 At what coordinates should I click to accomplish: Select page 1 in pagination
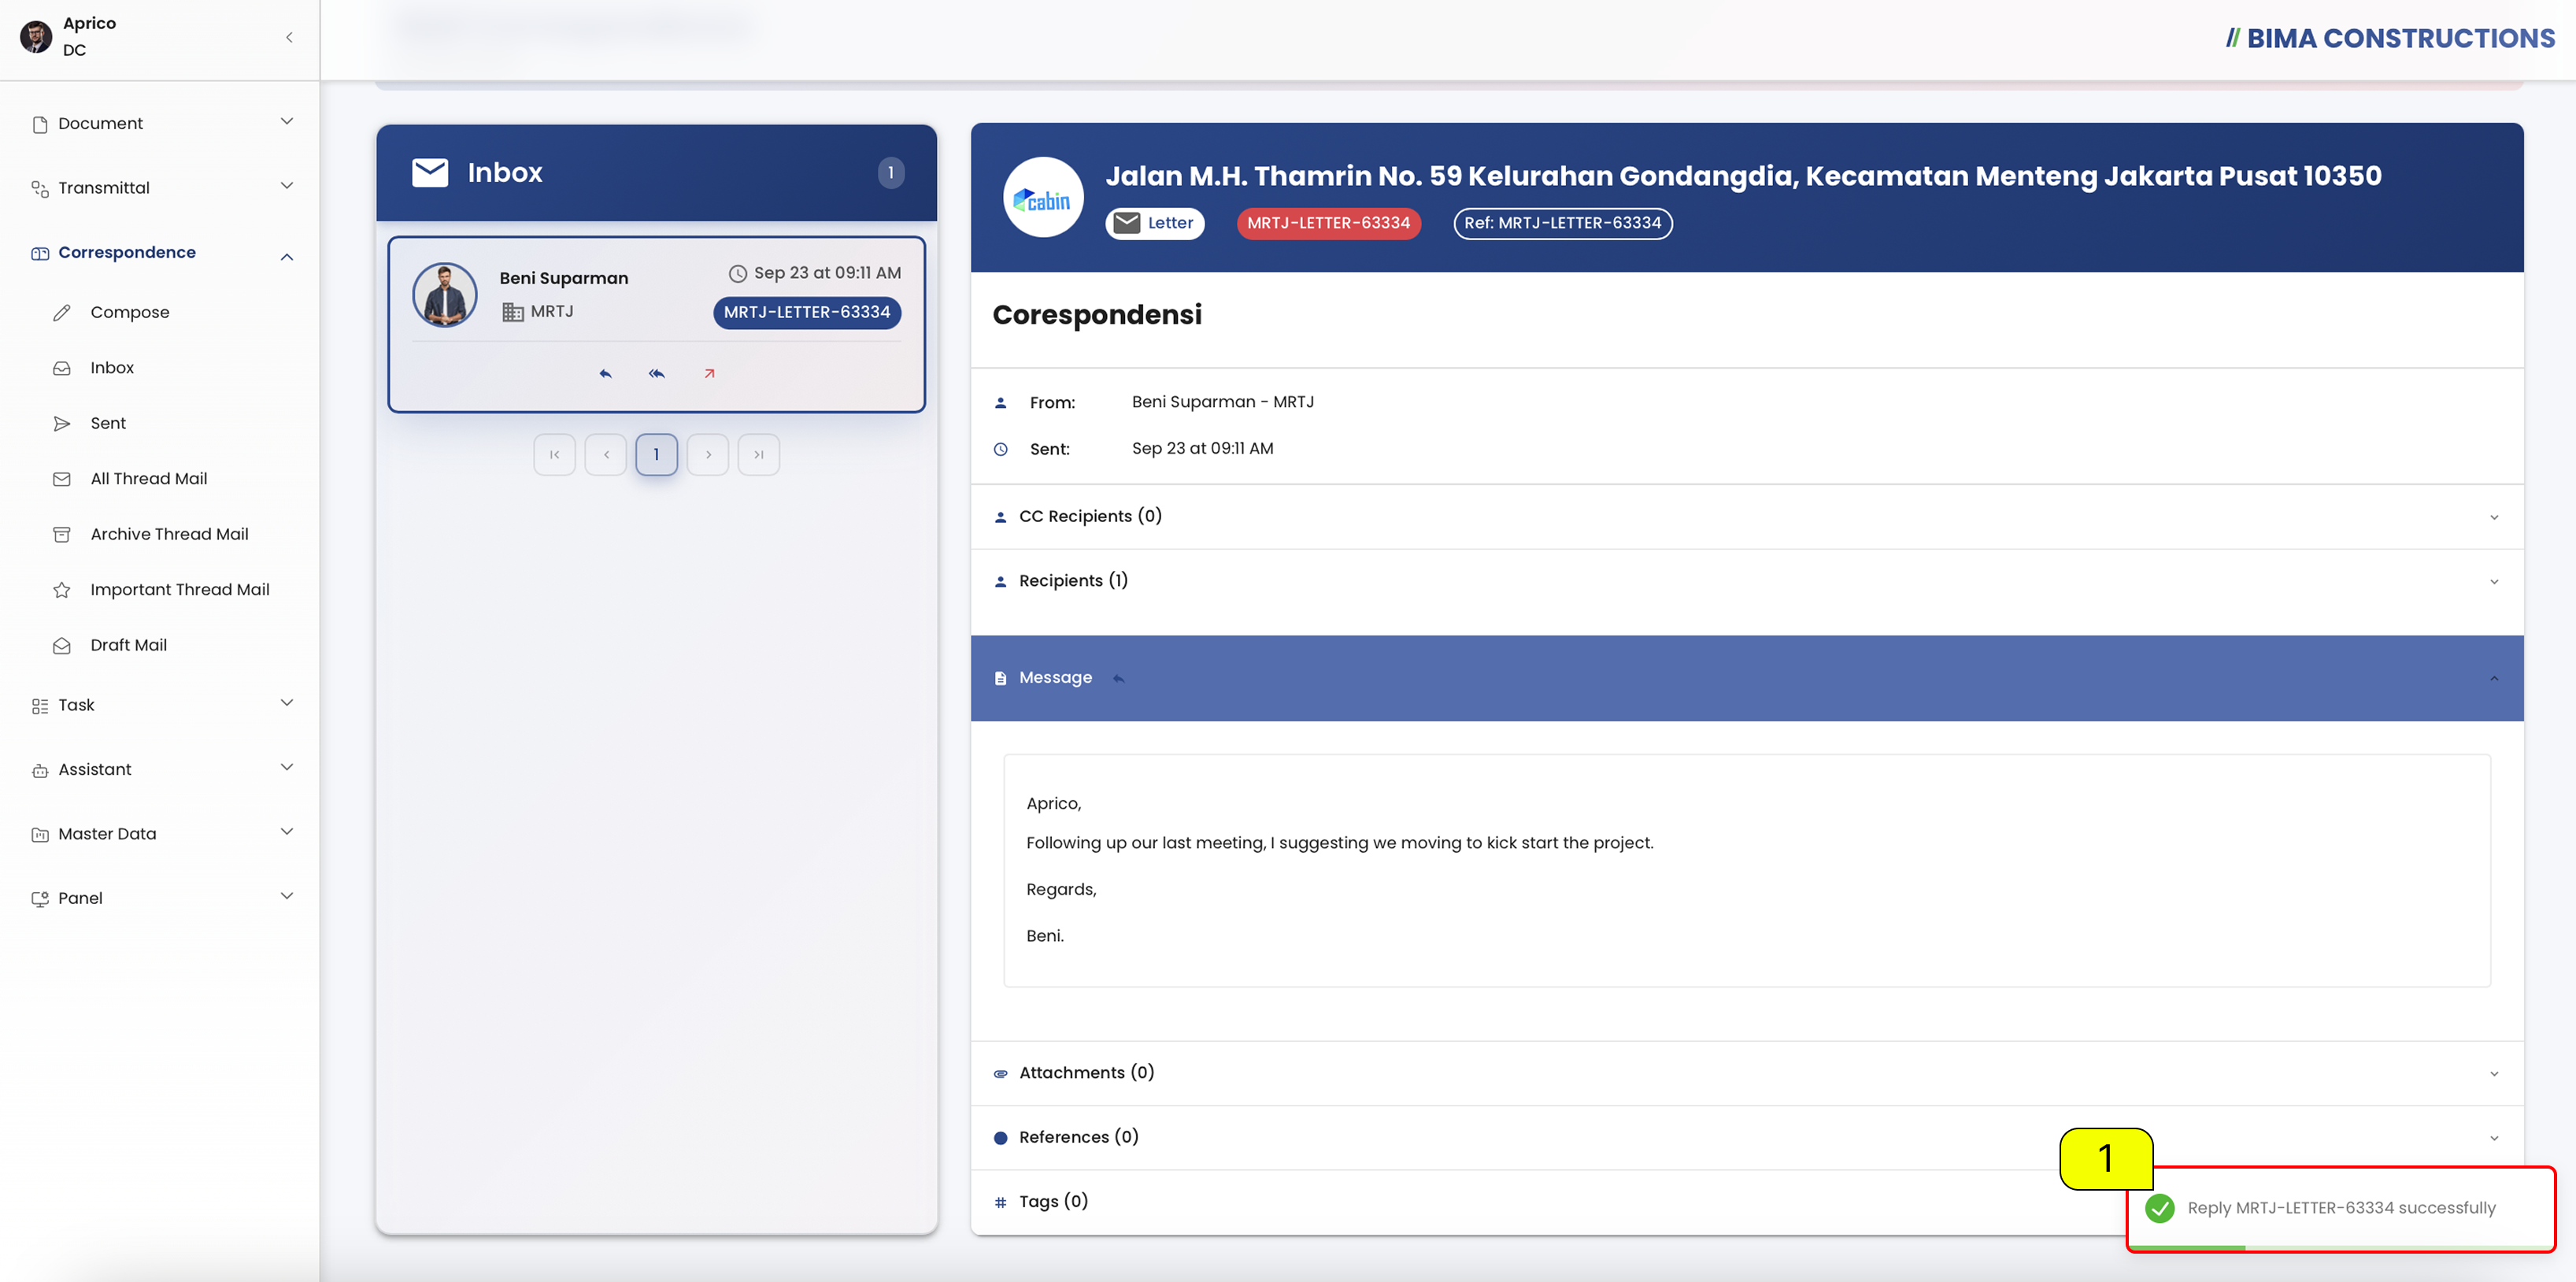[656, 455]
